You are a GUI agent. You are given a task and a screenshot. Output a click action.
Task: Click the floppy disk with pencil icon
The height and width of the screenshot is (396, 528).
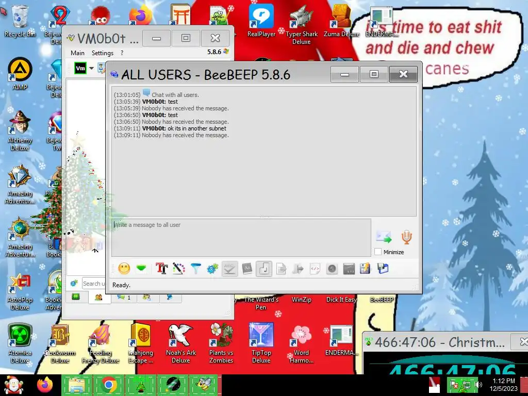(x=366, y=269)
